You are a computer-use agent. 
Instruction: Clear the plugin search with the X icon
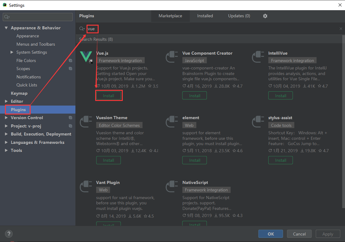pos(341,29)
